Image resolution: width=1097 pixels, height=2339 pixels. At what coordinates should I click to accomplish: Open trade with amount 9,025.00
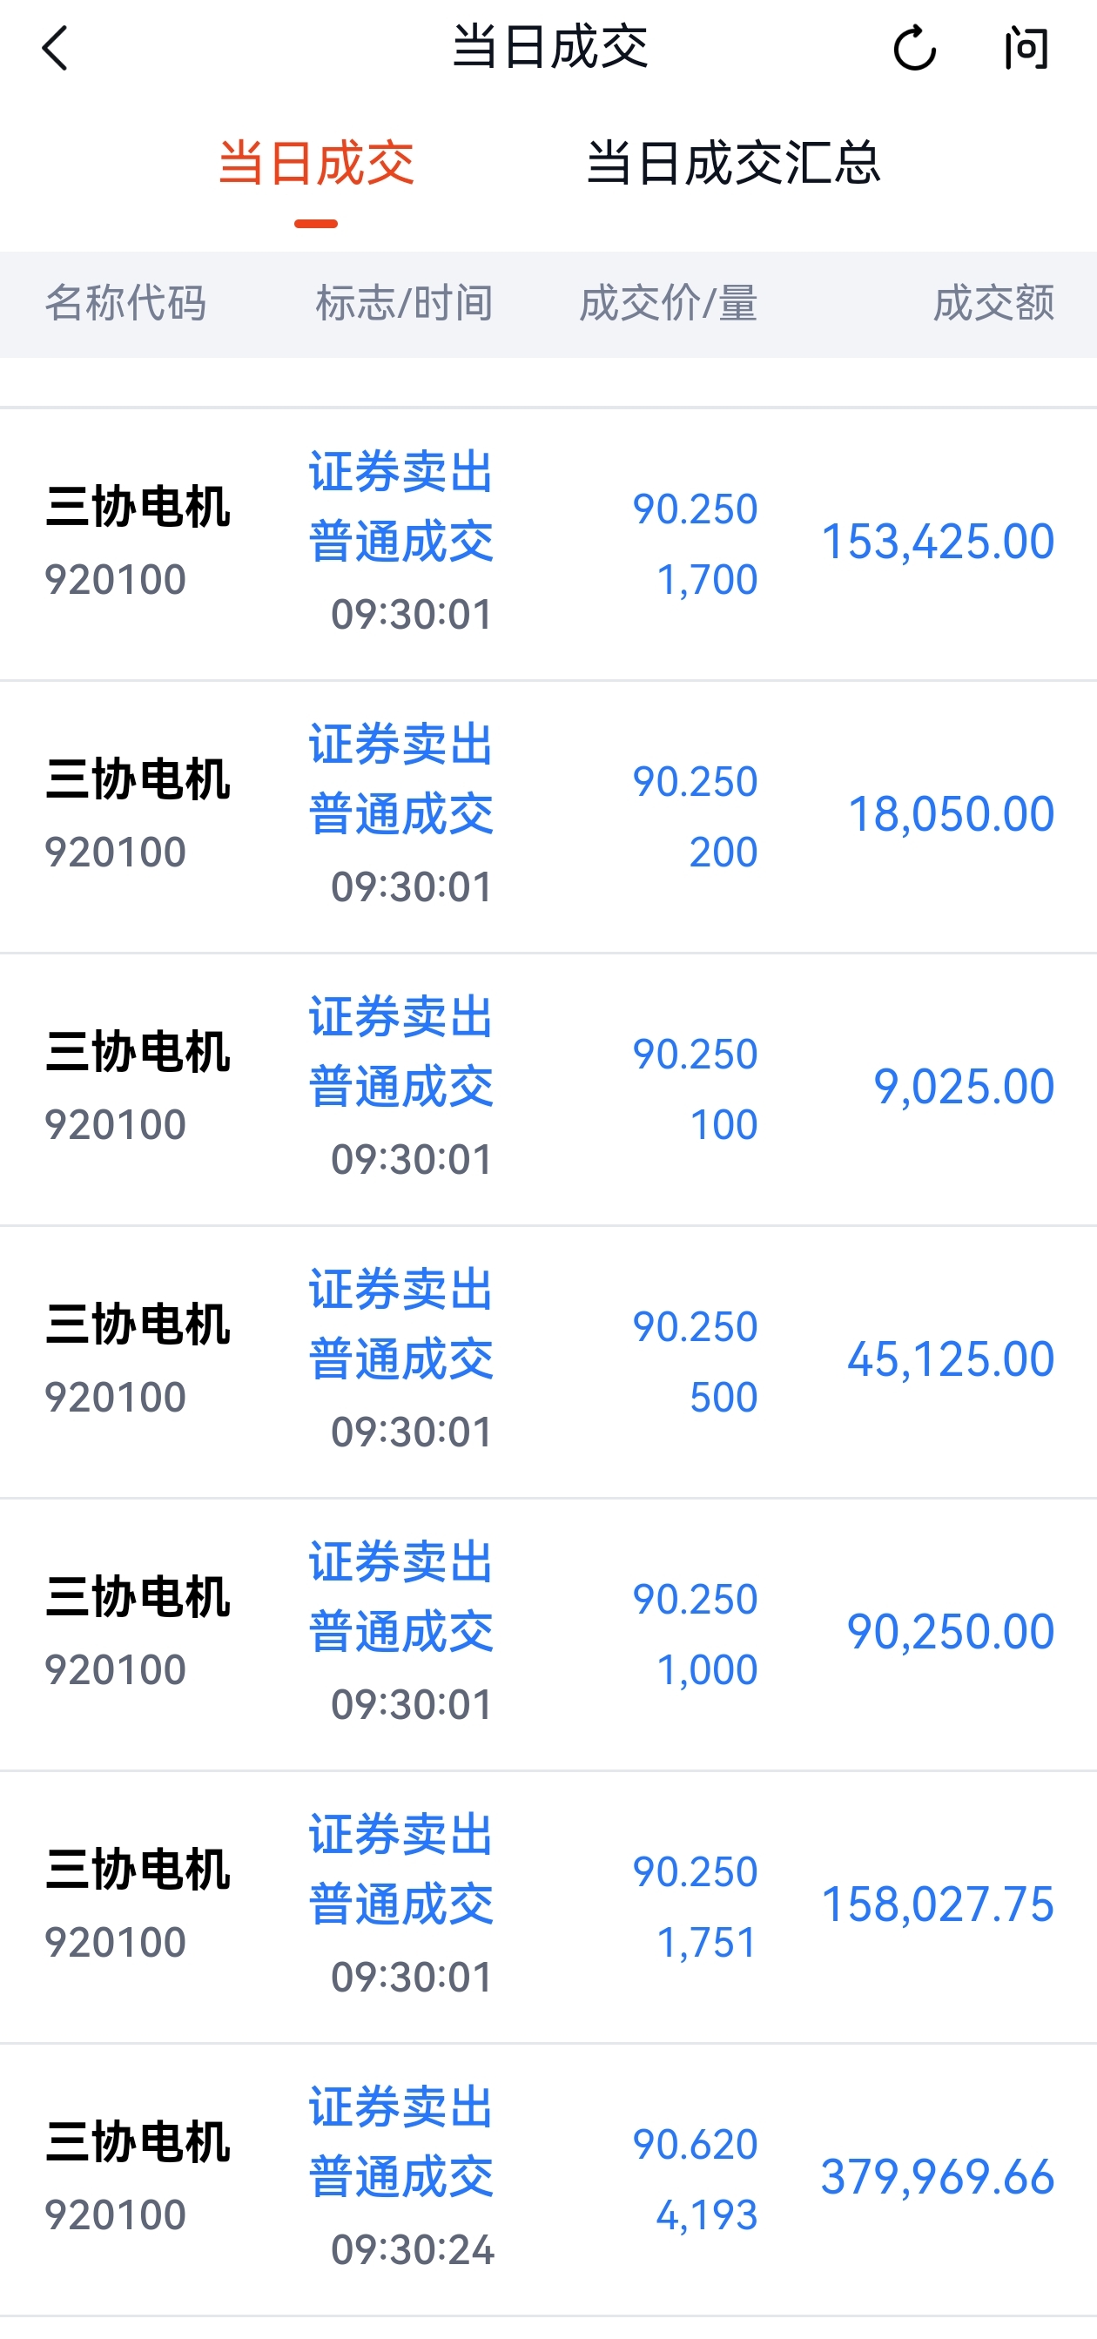pyautogui.click(x=548, y=1089)
